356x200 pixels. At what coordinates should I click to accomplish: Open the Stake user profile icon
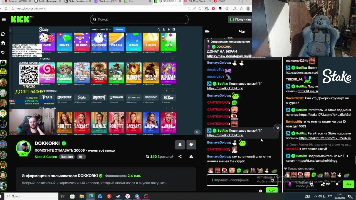164,29
